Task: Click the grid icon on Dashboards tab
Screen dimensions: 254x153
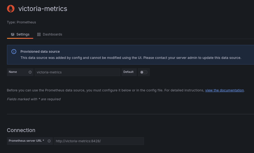Action: coord(39,34)
